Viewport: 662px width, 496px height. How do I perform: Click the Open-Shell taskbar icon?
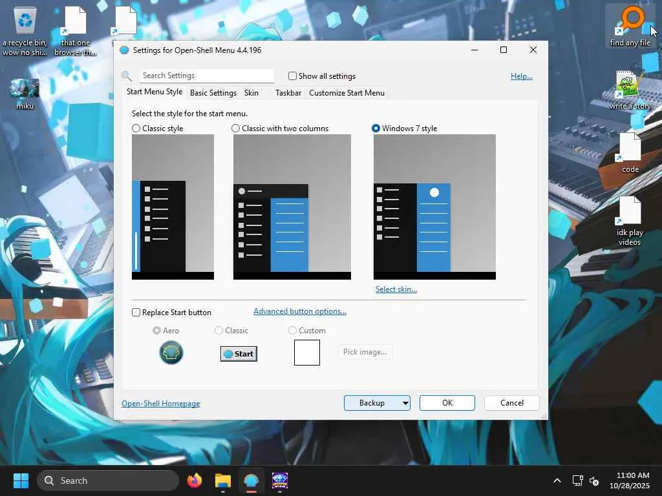click(251, 480)
